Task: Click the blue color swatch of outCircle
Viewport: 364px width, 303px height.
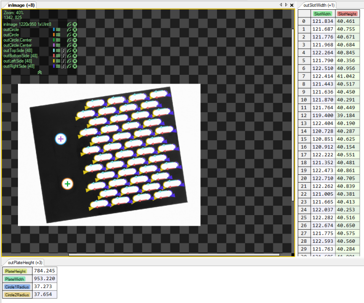Action: (54, 30)
